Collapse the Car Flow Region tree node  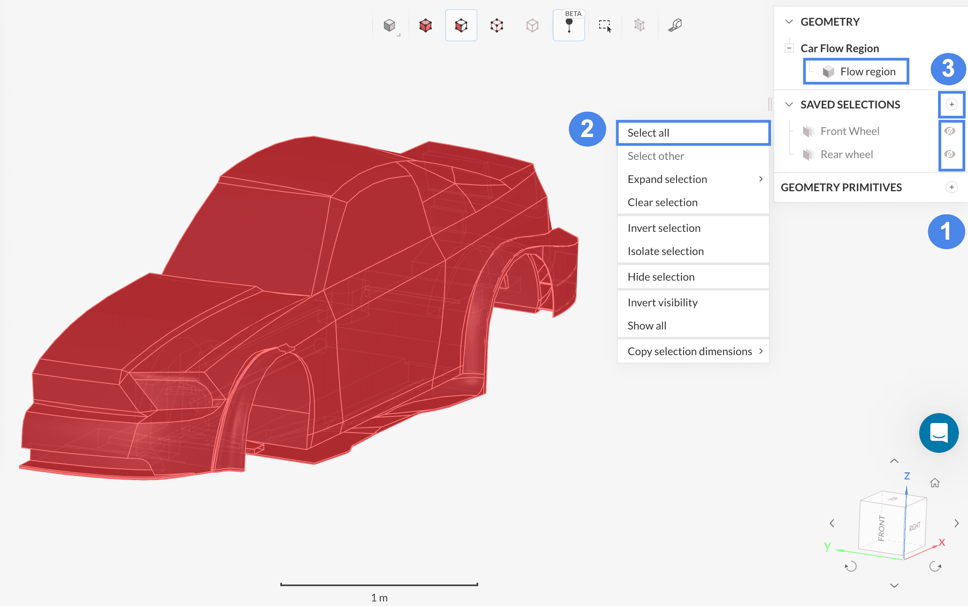click(789, 48)
